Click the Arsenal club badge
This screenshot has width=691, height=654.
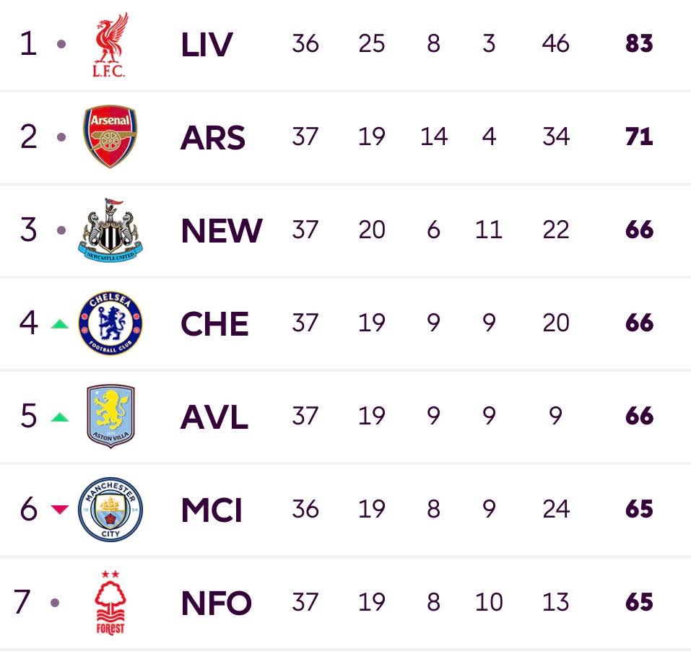[x=110, y=136]
